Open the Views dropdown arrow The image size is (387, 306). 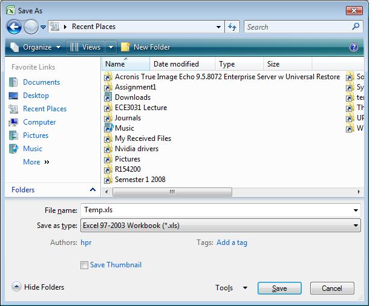(111, 47)
